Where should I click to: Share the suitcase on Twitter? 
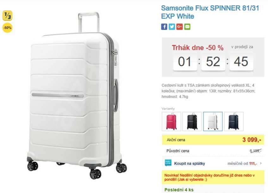[x=171, y=26]
